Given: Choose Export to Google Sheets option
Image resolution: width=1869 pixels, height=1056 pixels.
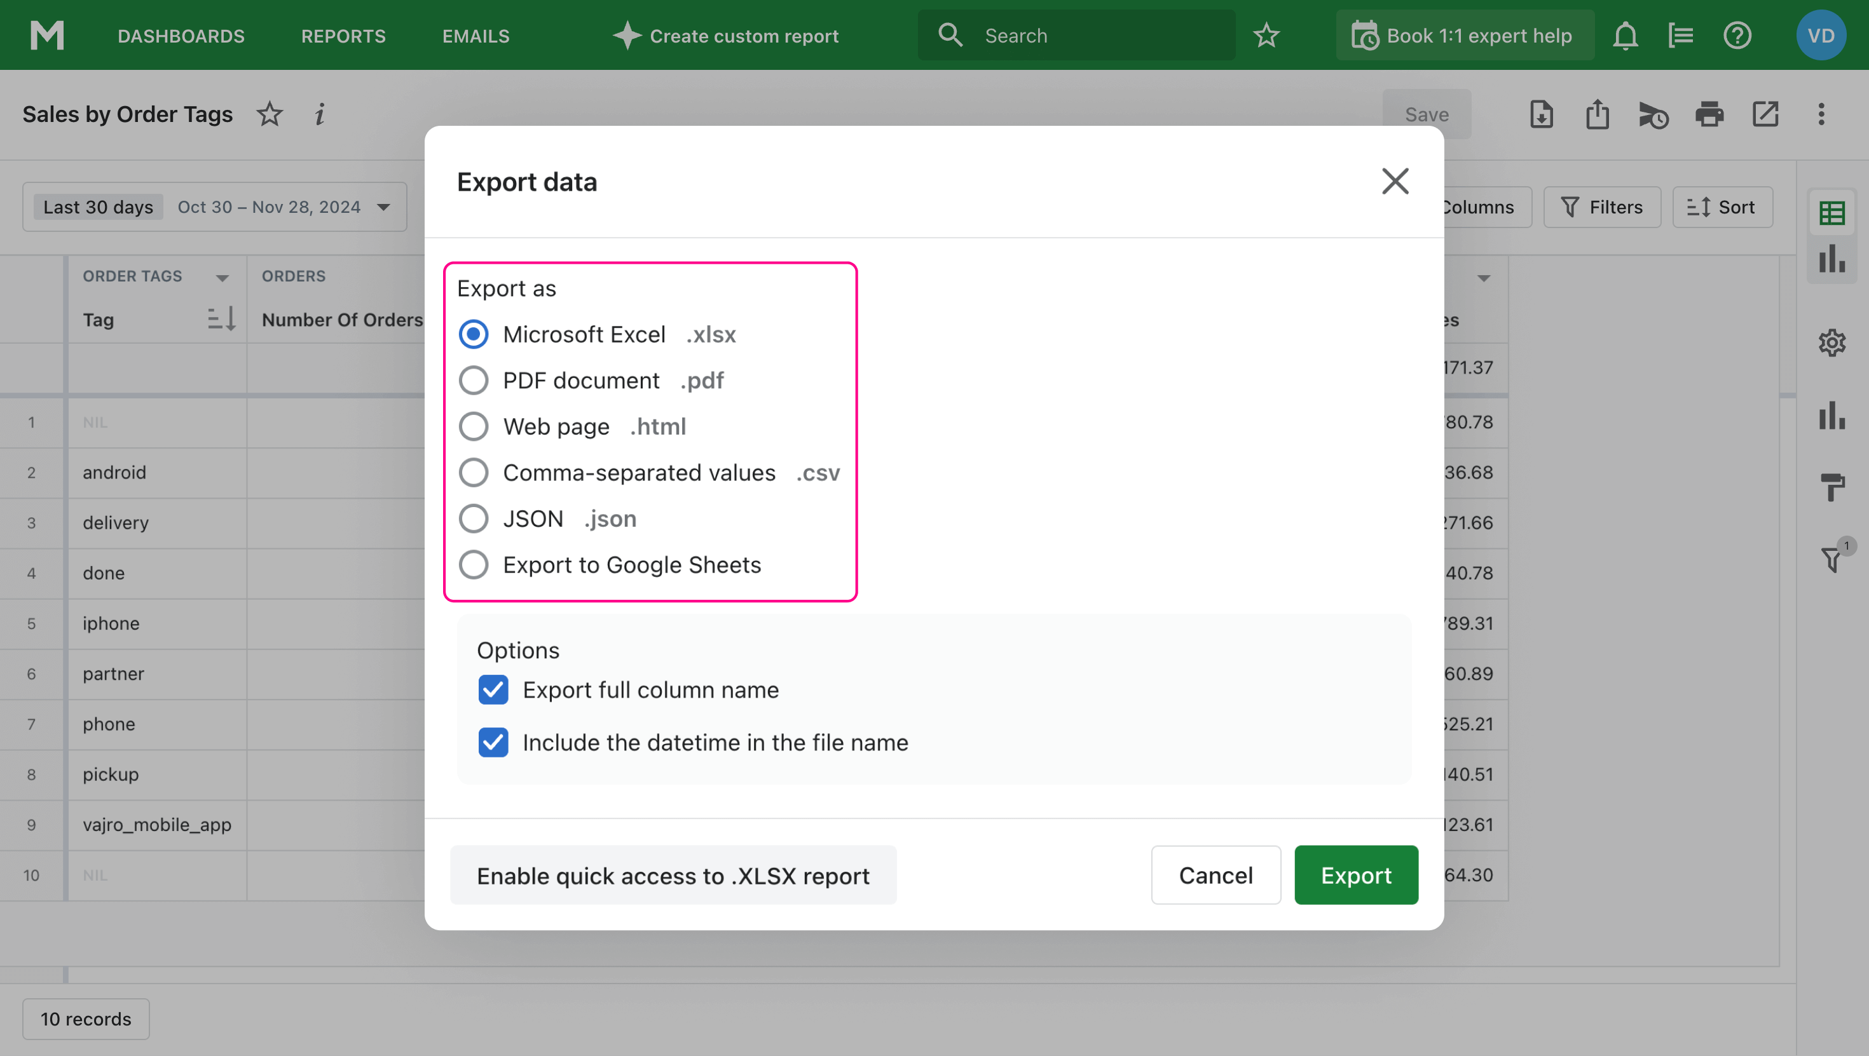Looking at the screenshot, I should click(473, 565).
